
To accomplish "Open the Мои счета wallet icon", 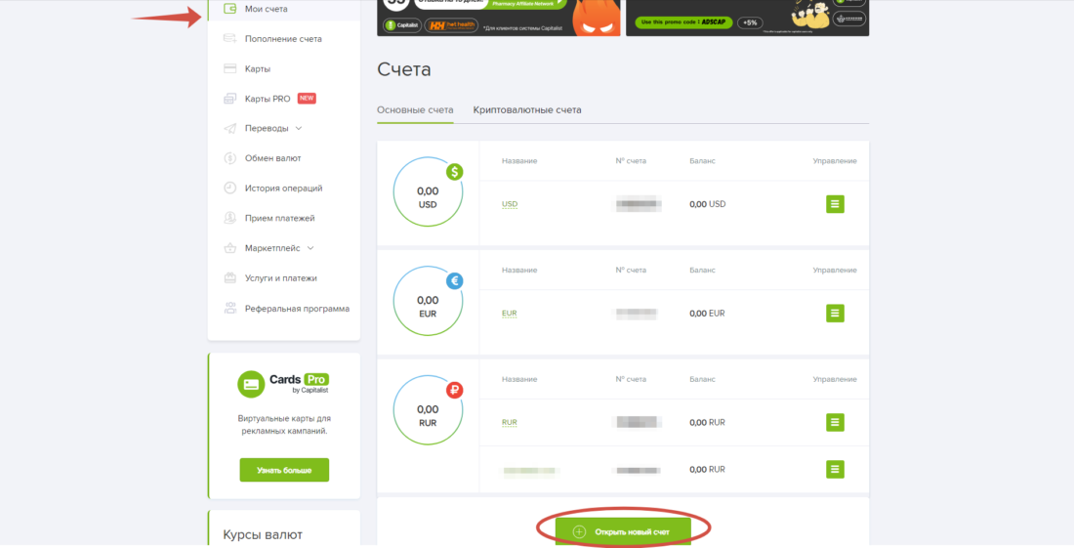I will [x=230, y=9].
